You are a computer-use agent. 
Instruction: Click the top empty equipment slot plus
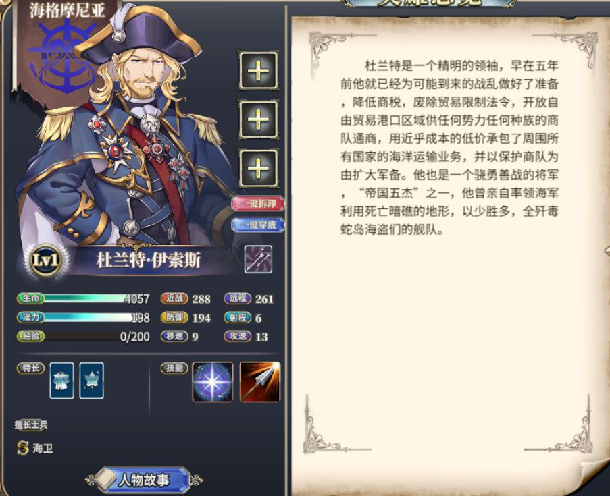coord(258,71)
